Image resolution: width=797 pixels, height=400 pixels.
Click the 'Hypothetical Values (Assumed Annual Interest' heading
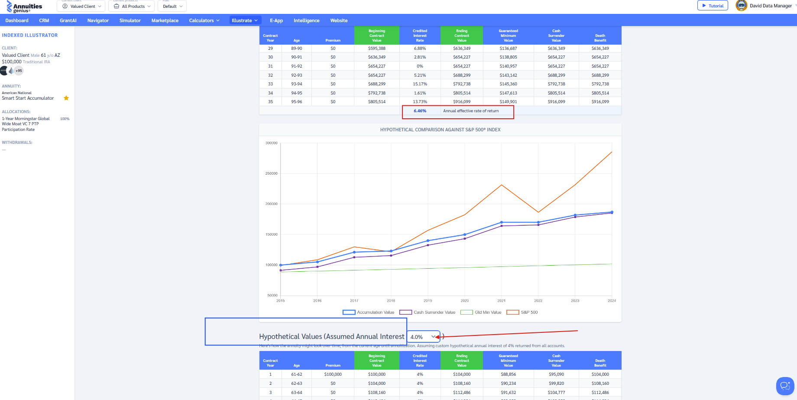332,337
